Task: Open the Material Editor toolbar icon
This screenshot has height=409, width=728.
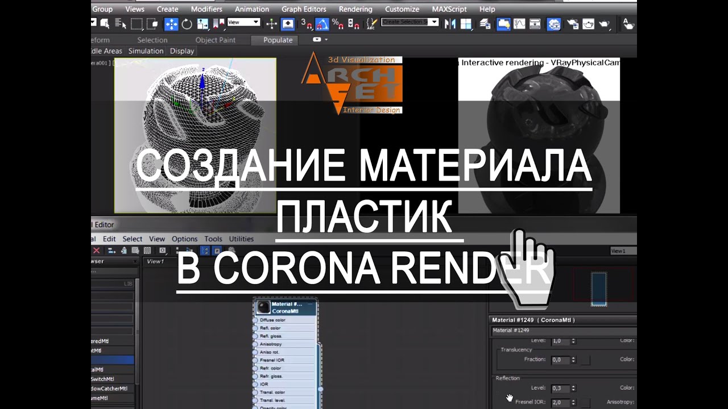Action: click(x=554, y=24)
